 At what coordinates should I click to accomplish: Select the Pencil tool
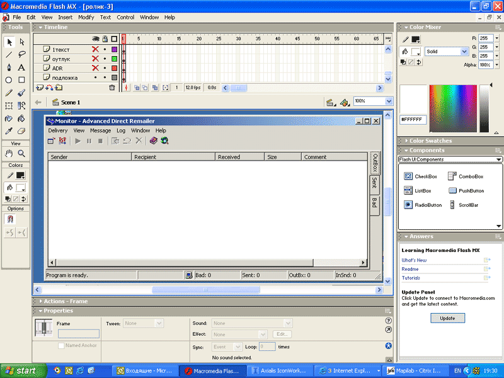tap(9, 93)
